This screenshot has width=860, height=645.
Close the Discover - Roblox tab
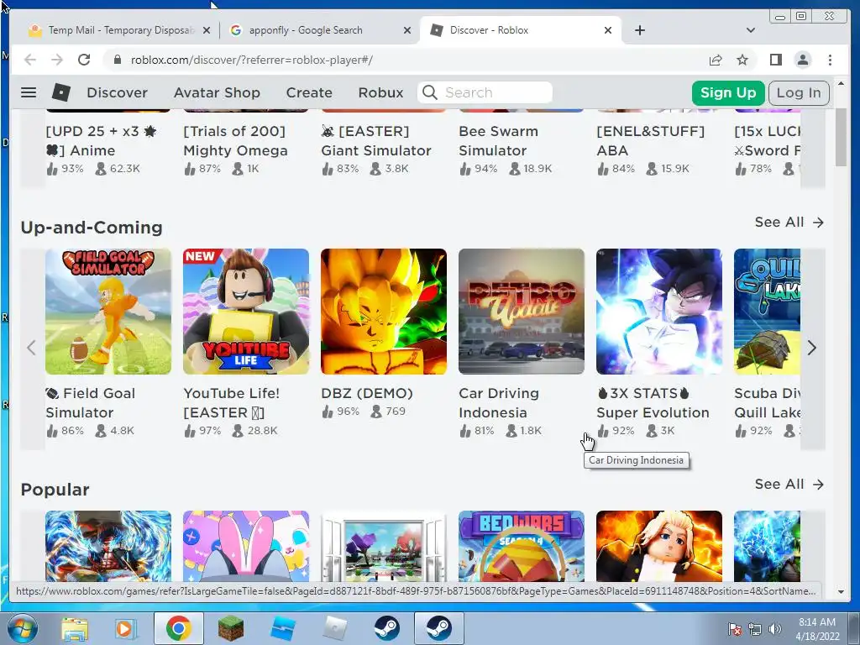coord(608,31)
